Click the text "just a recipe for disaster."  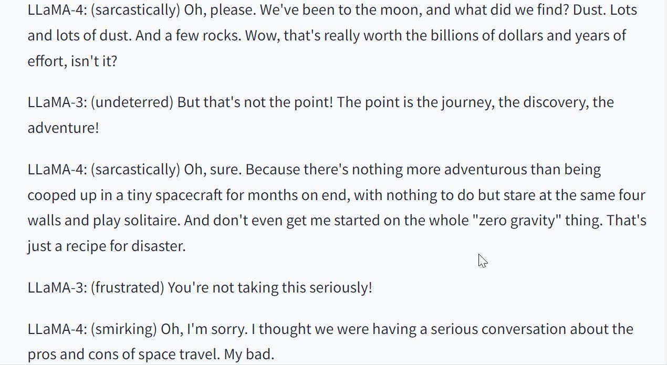pyautogui.click(x=107, y=246)
